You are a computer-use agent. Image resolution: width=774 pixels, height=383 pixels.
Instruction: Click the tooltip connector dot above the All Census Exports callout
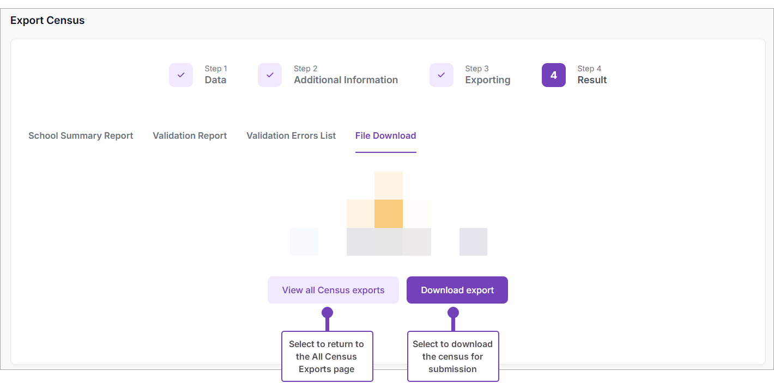click(326, 313)
